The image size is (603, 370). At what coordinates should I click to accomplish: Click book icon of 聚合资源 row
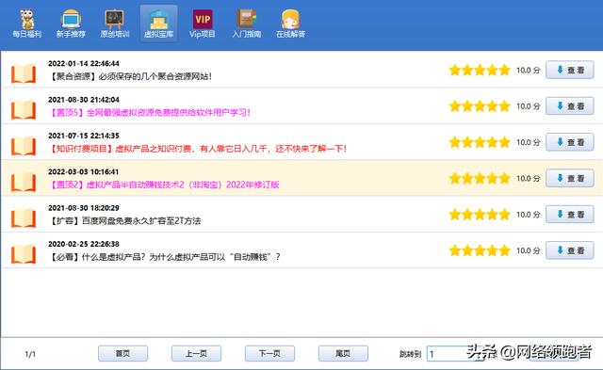click(x=24, y=73)
